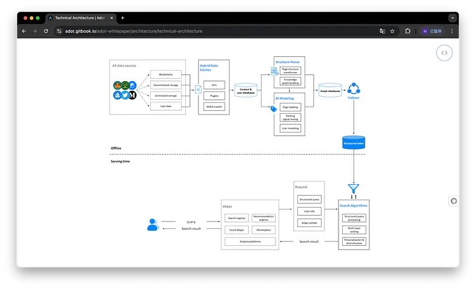Click the Social dApps box
The width and height of the screenshot is (476, 290).
click(236, 230)
